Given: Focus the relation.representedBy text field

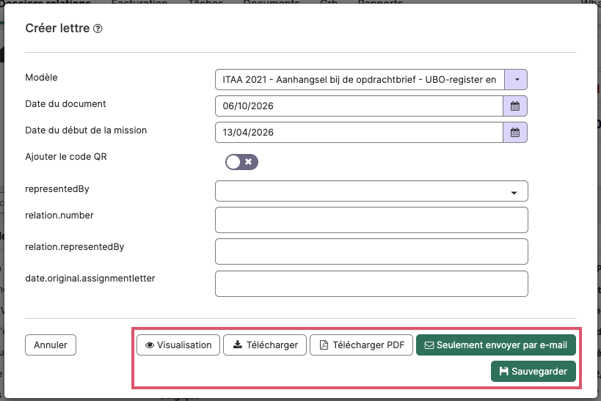Looking at the screenshot, I should click(371, 251).
